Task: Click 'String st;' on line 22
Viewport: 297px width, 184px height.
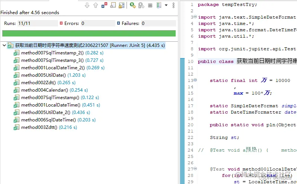Action: pos(224,137)
